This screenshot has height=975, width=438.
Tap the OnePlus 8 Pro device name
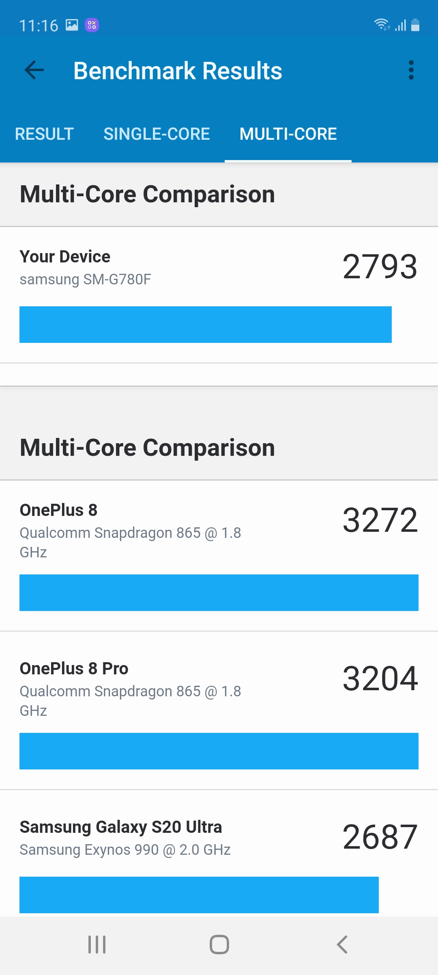(74, 669)
